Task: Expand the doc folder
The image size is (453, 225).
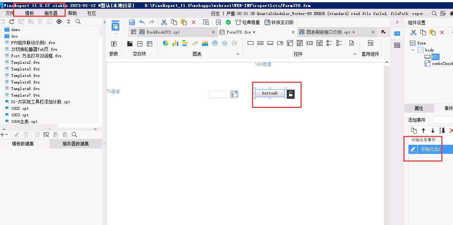Action: pos(1,36)
